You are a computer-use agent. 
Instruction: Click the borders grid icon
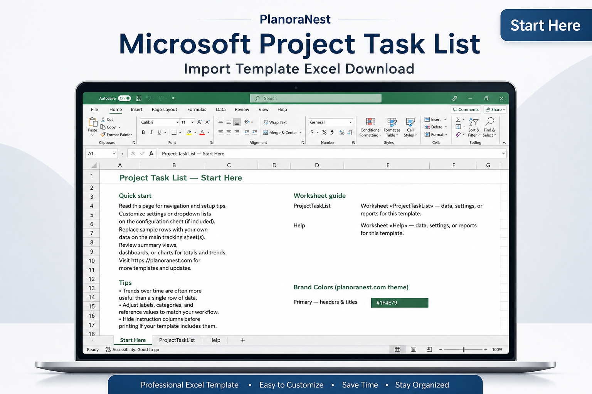click(174, 132)
